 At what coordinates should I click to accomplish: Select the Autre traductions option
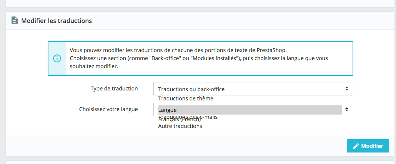tap(180, 126)
